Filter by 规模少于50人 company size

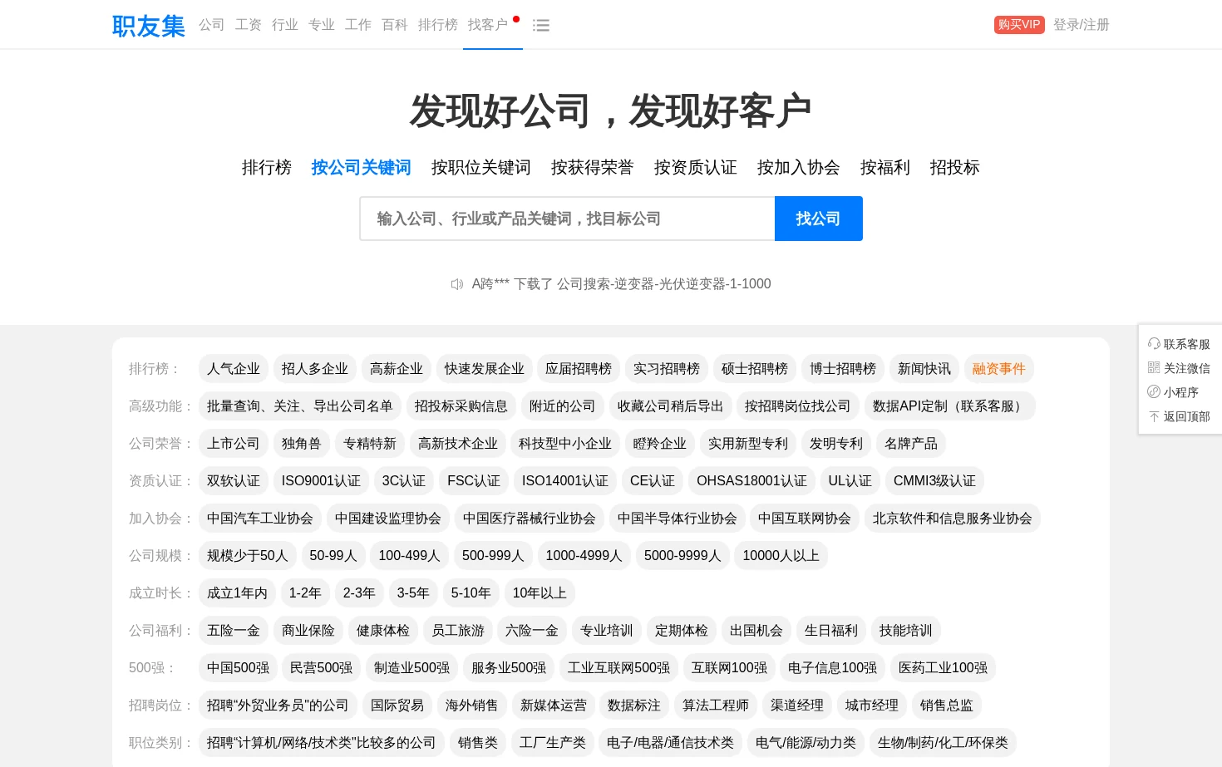click(x=248, y=556)
